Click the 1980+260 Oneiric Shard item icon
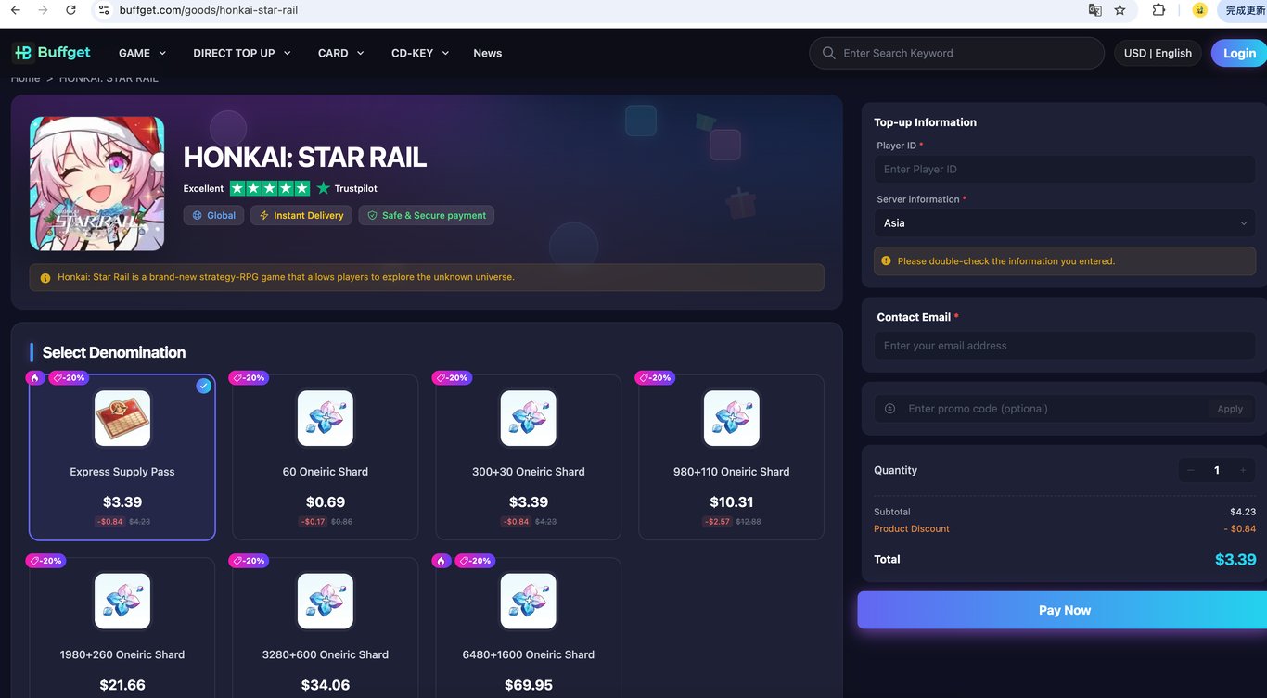The image size is (1267, 698). pyautogui.click(x=122, y=601)
